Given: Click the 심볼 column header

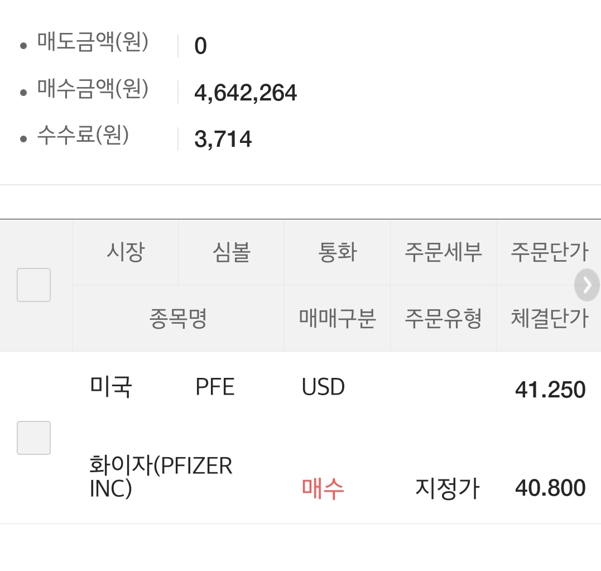Looking at the screenshot, I should 231,252.
